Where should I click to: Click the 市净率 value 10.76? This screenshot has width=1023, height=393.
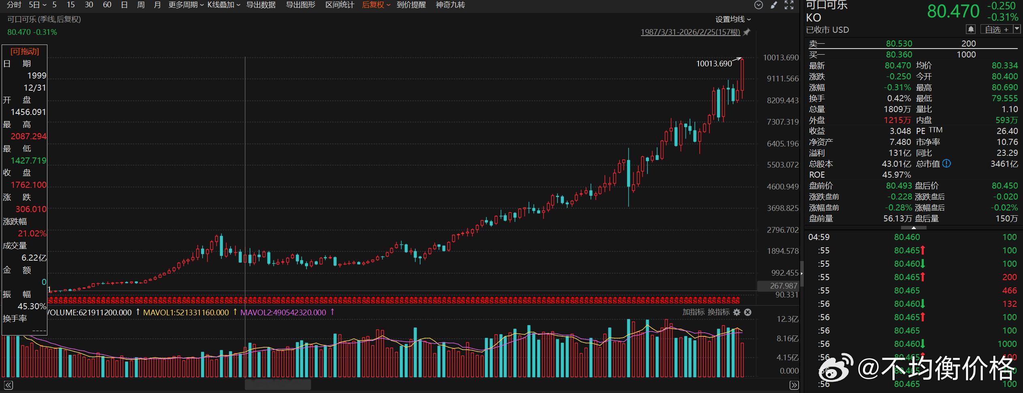[x=1007, y=142]
